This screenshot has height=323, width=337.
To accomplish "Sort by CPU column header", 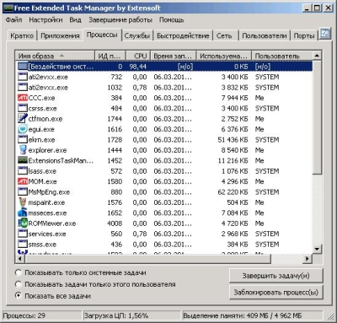I will click(138, 56).
